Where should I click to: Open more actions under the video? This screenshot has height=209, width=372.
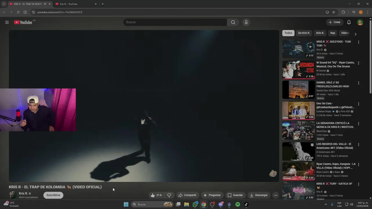[276, 195]
